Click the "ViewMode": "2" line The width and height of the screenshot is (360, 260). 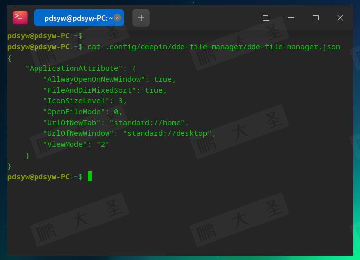(76, 144)
